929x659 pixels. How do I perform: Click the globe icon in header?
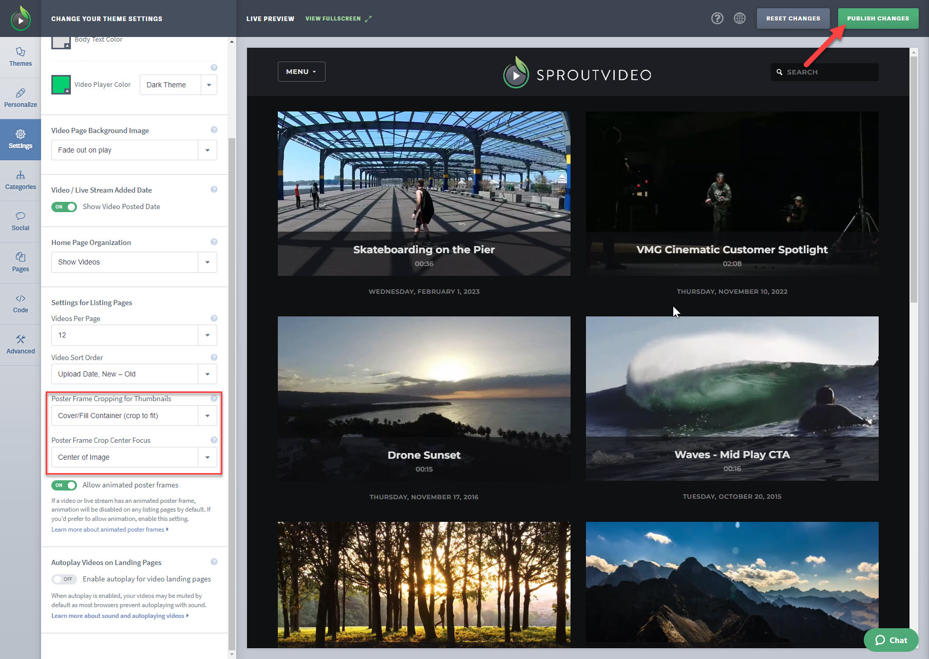coord(740,18)
